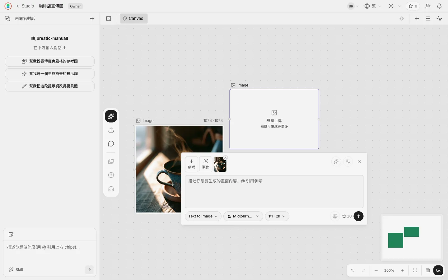Click the 參考 add reference button

191,164
